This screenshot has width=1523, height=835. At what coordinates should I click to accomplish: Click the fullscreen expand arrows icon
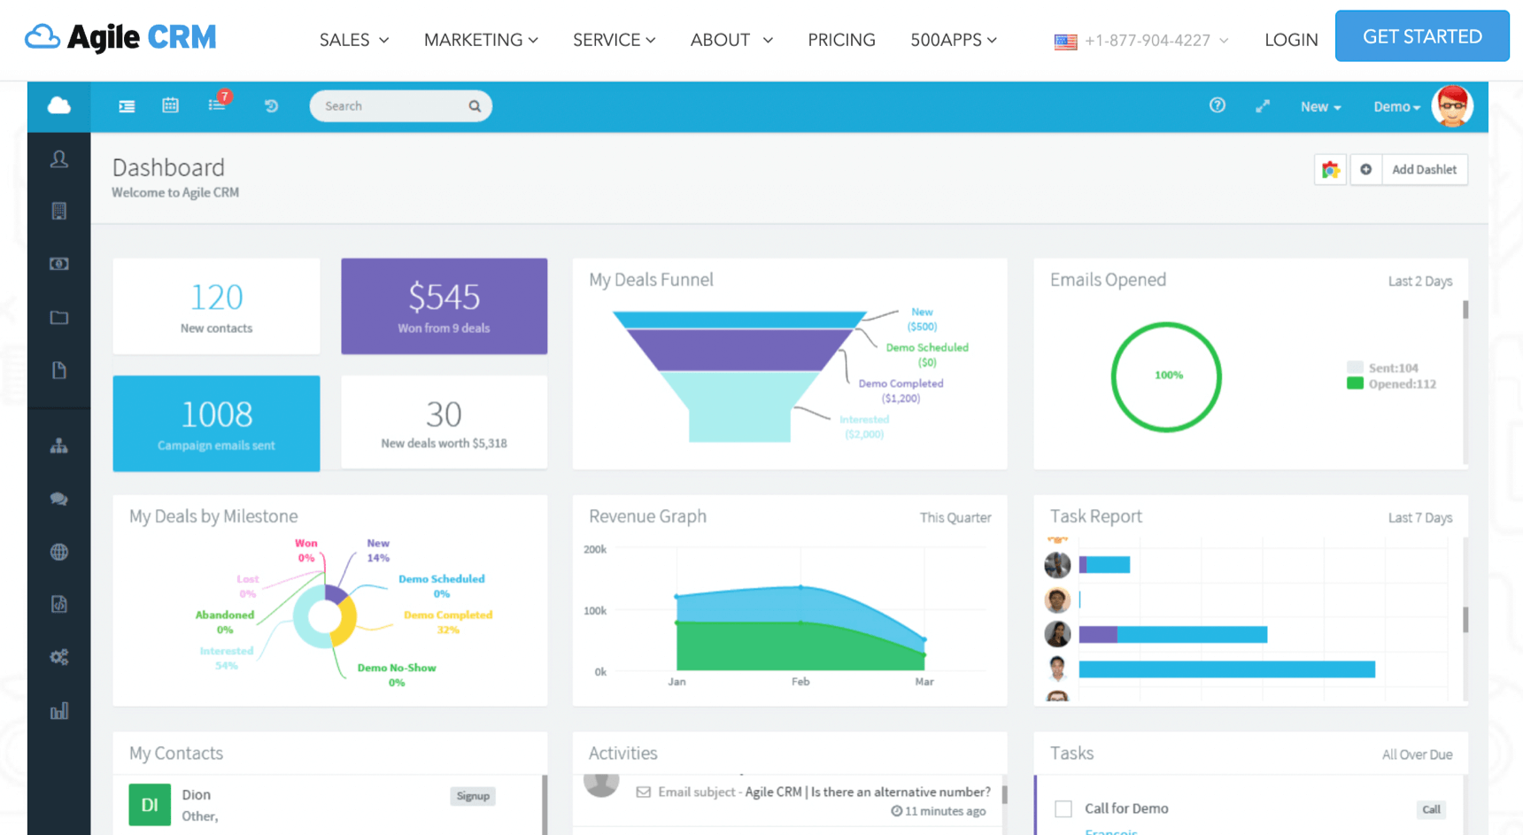pyautogui.click(x=1263, y=106)
